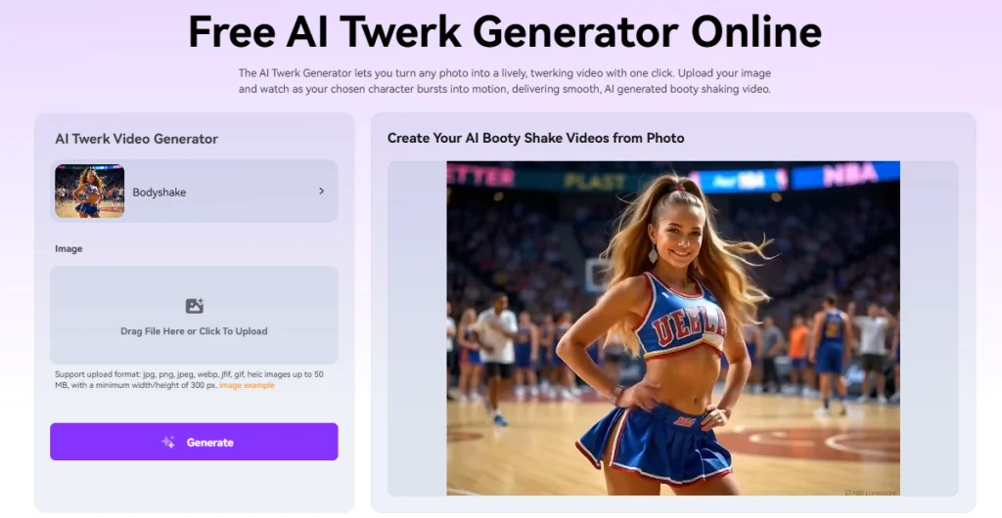This screenshot has height=518, width=1002.
Task: Click Drag File Here or Click To Upload
Action: [194, 331]
